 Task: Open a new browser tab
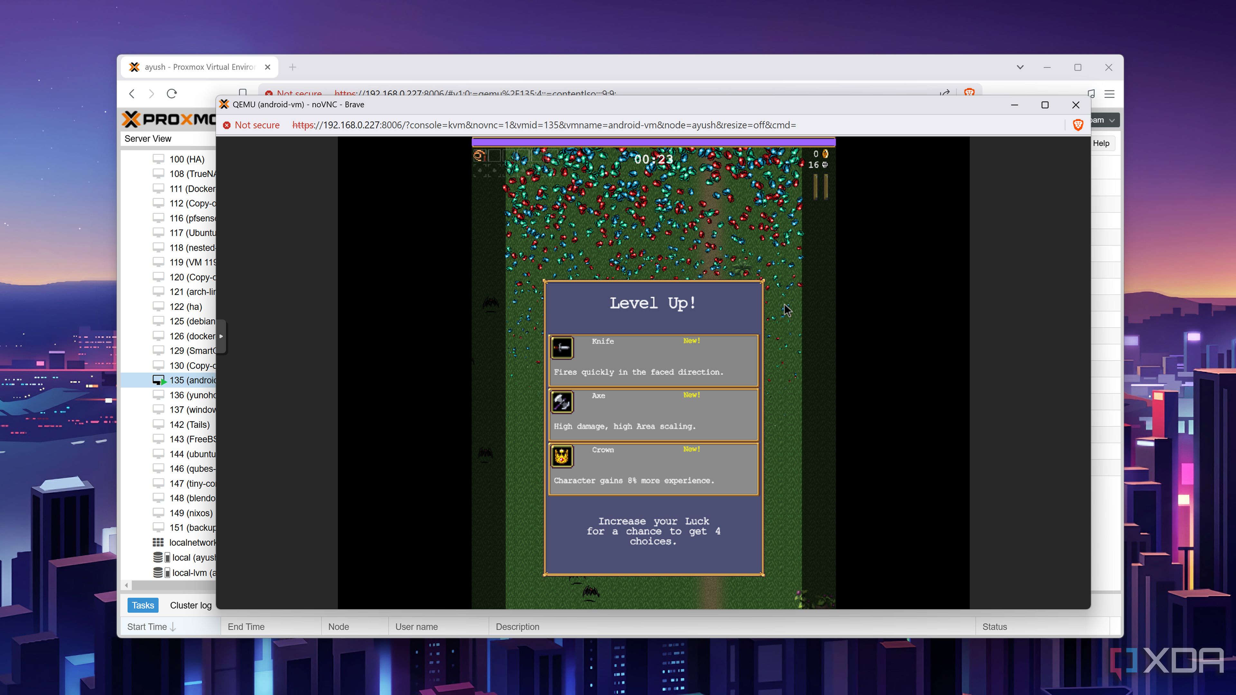[x=293, y=67]
